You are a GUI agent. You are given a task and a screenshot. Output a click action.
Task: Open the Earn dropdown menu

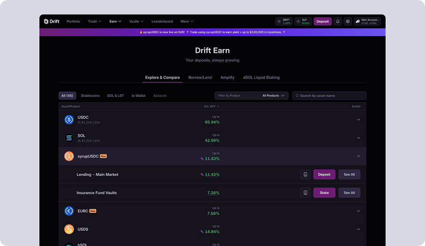115,22
